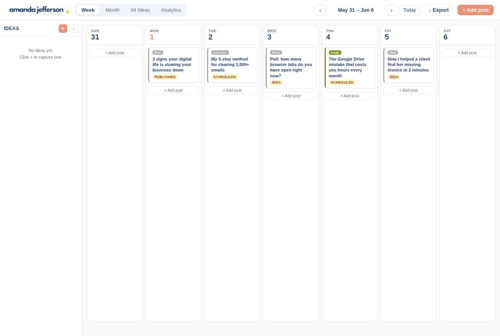Go to previous week arrow
The image size is (500, 336).
[320, 10]
